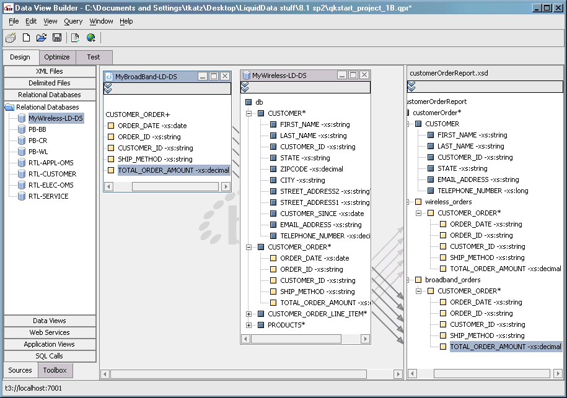This screenshot has width=567, height=398.
Task: Collapse CUSTOMER_ORDER* under wireless_orders
Action: 419,213
